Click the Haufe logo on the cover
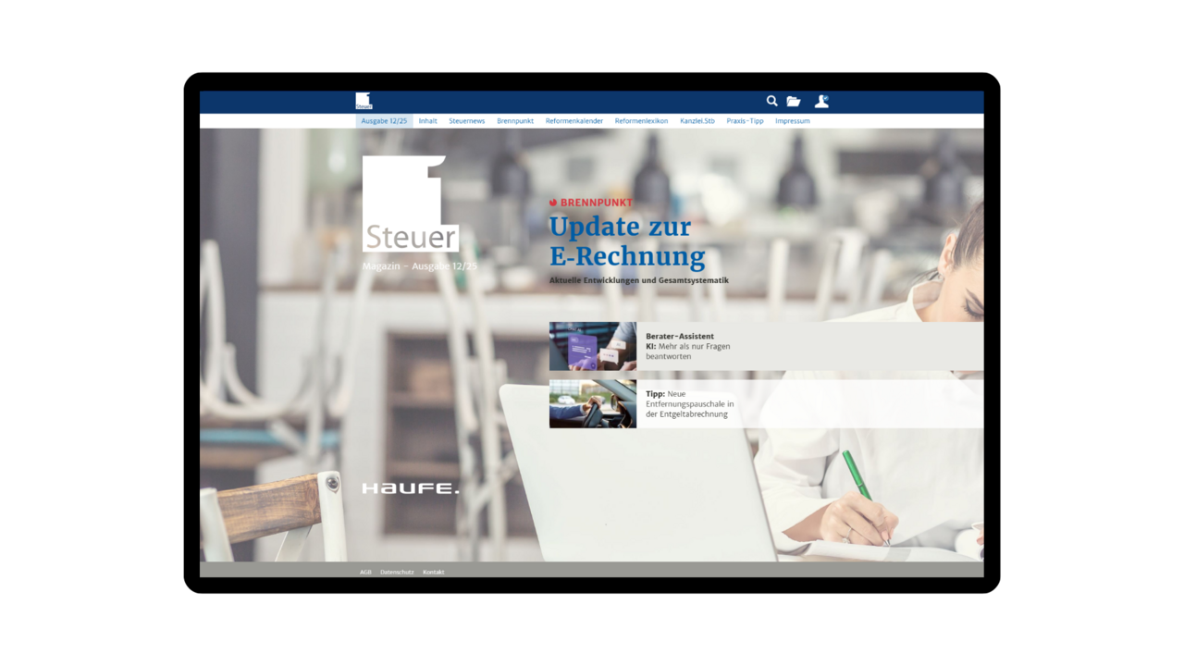This screenshot has height=666, width=1184. [410, 487]
